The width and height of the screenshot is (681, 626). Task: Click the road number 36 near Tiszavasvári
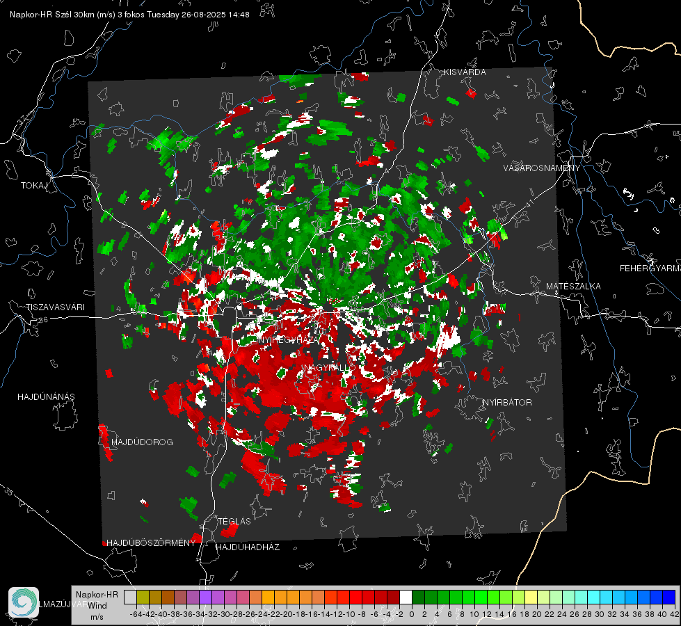43,320
